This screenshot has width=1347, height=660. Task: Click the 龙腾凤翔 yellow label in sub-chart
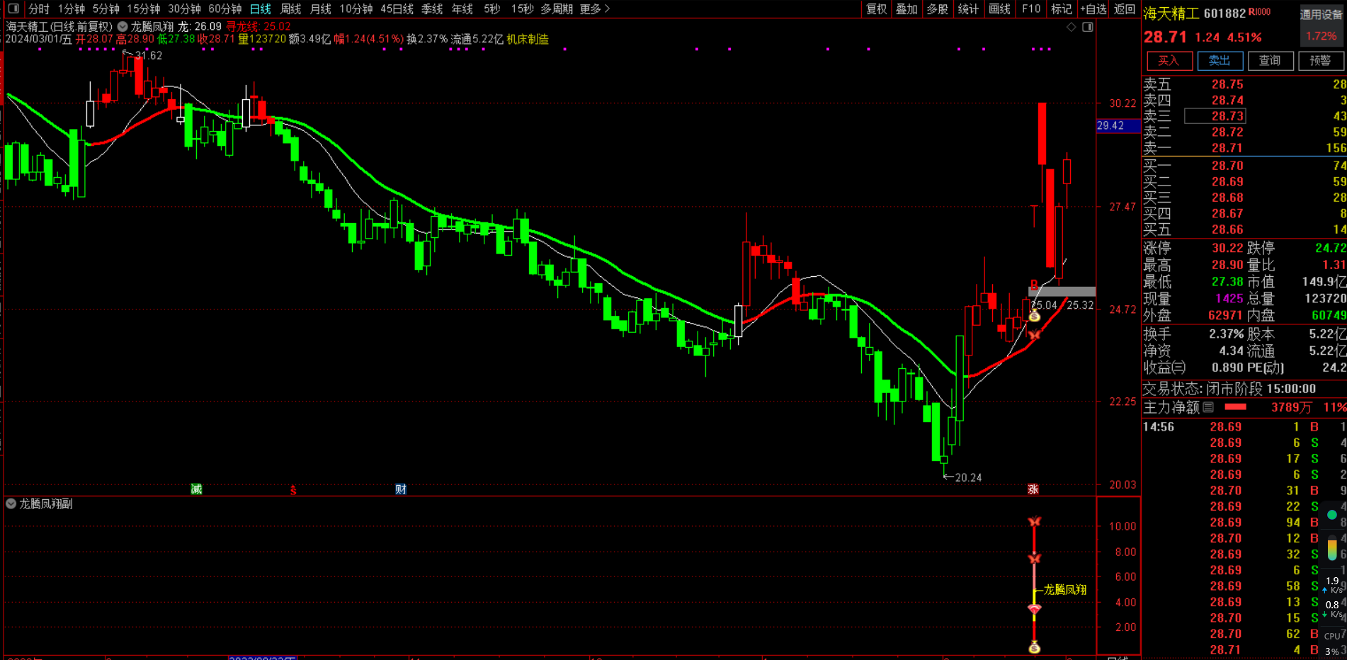coord(1065,589)
